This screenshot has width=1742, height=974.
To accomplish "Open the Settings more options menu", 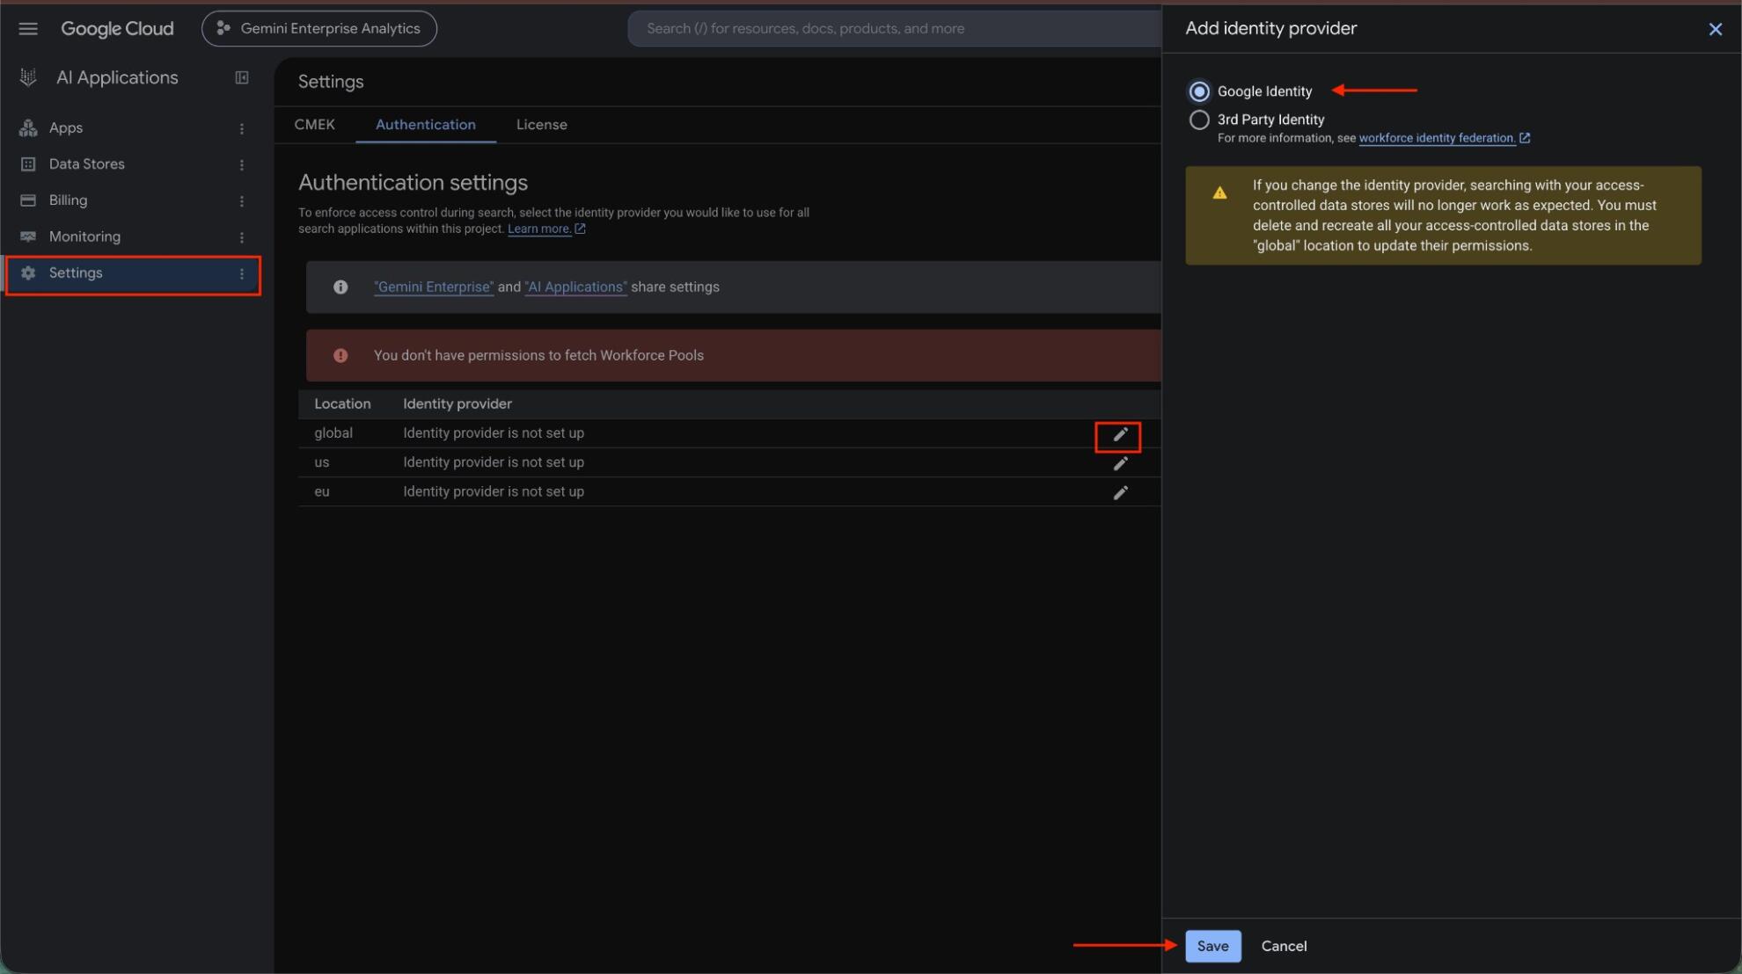I will point(241,274).
